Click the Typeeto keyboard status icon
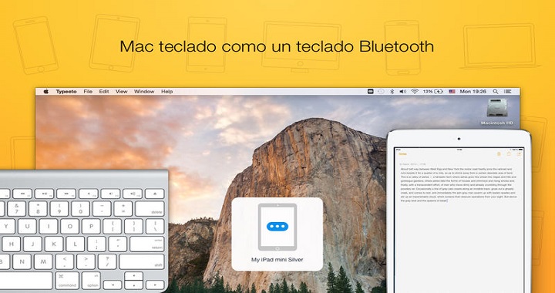555x293 pixels. (370, 91)
